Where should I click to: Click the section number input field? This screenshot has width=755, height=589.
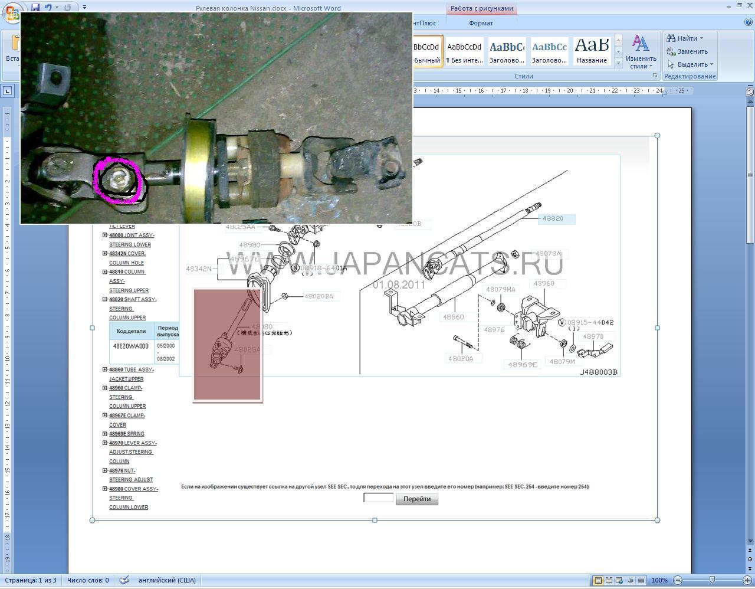tap(378, 498)
